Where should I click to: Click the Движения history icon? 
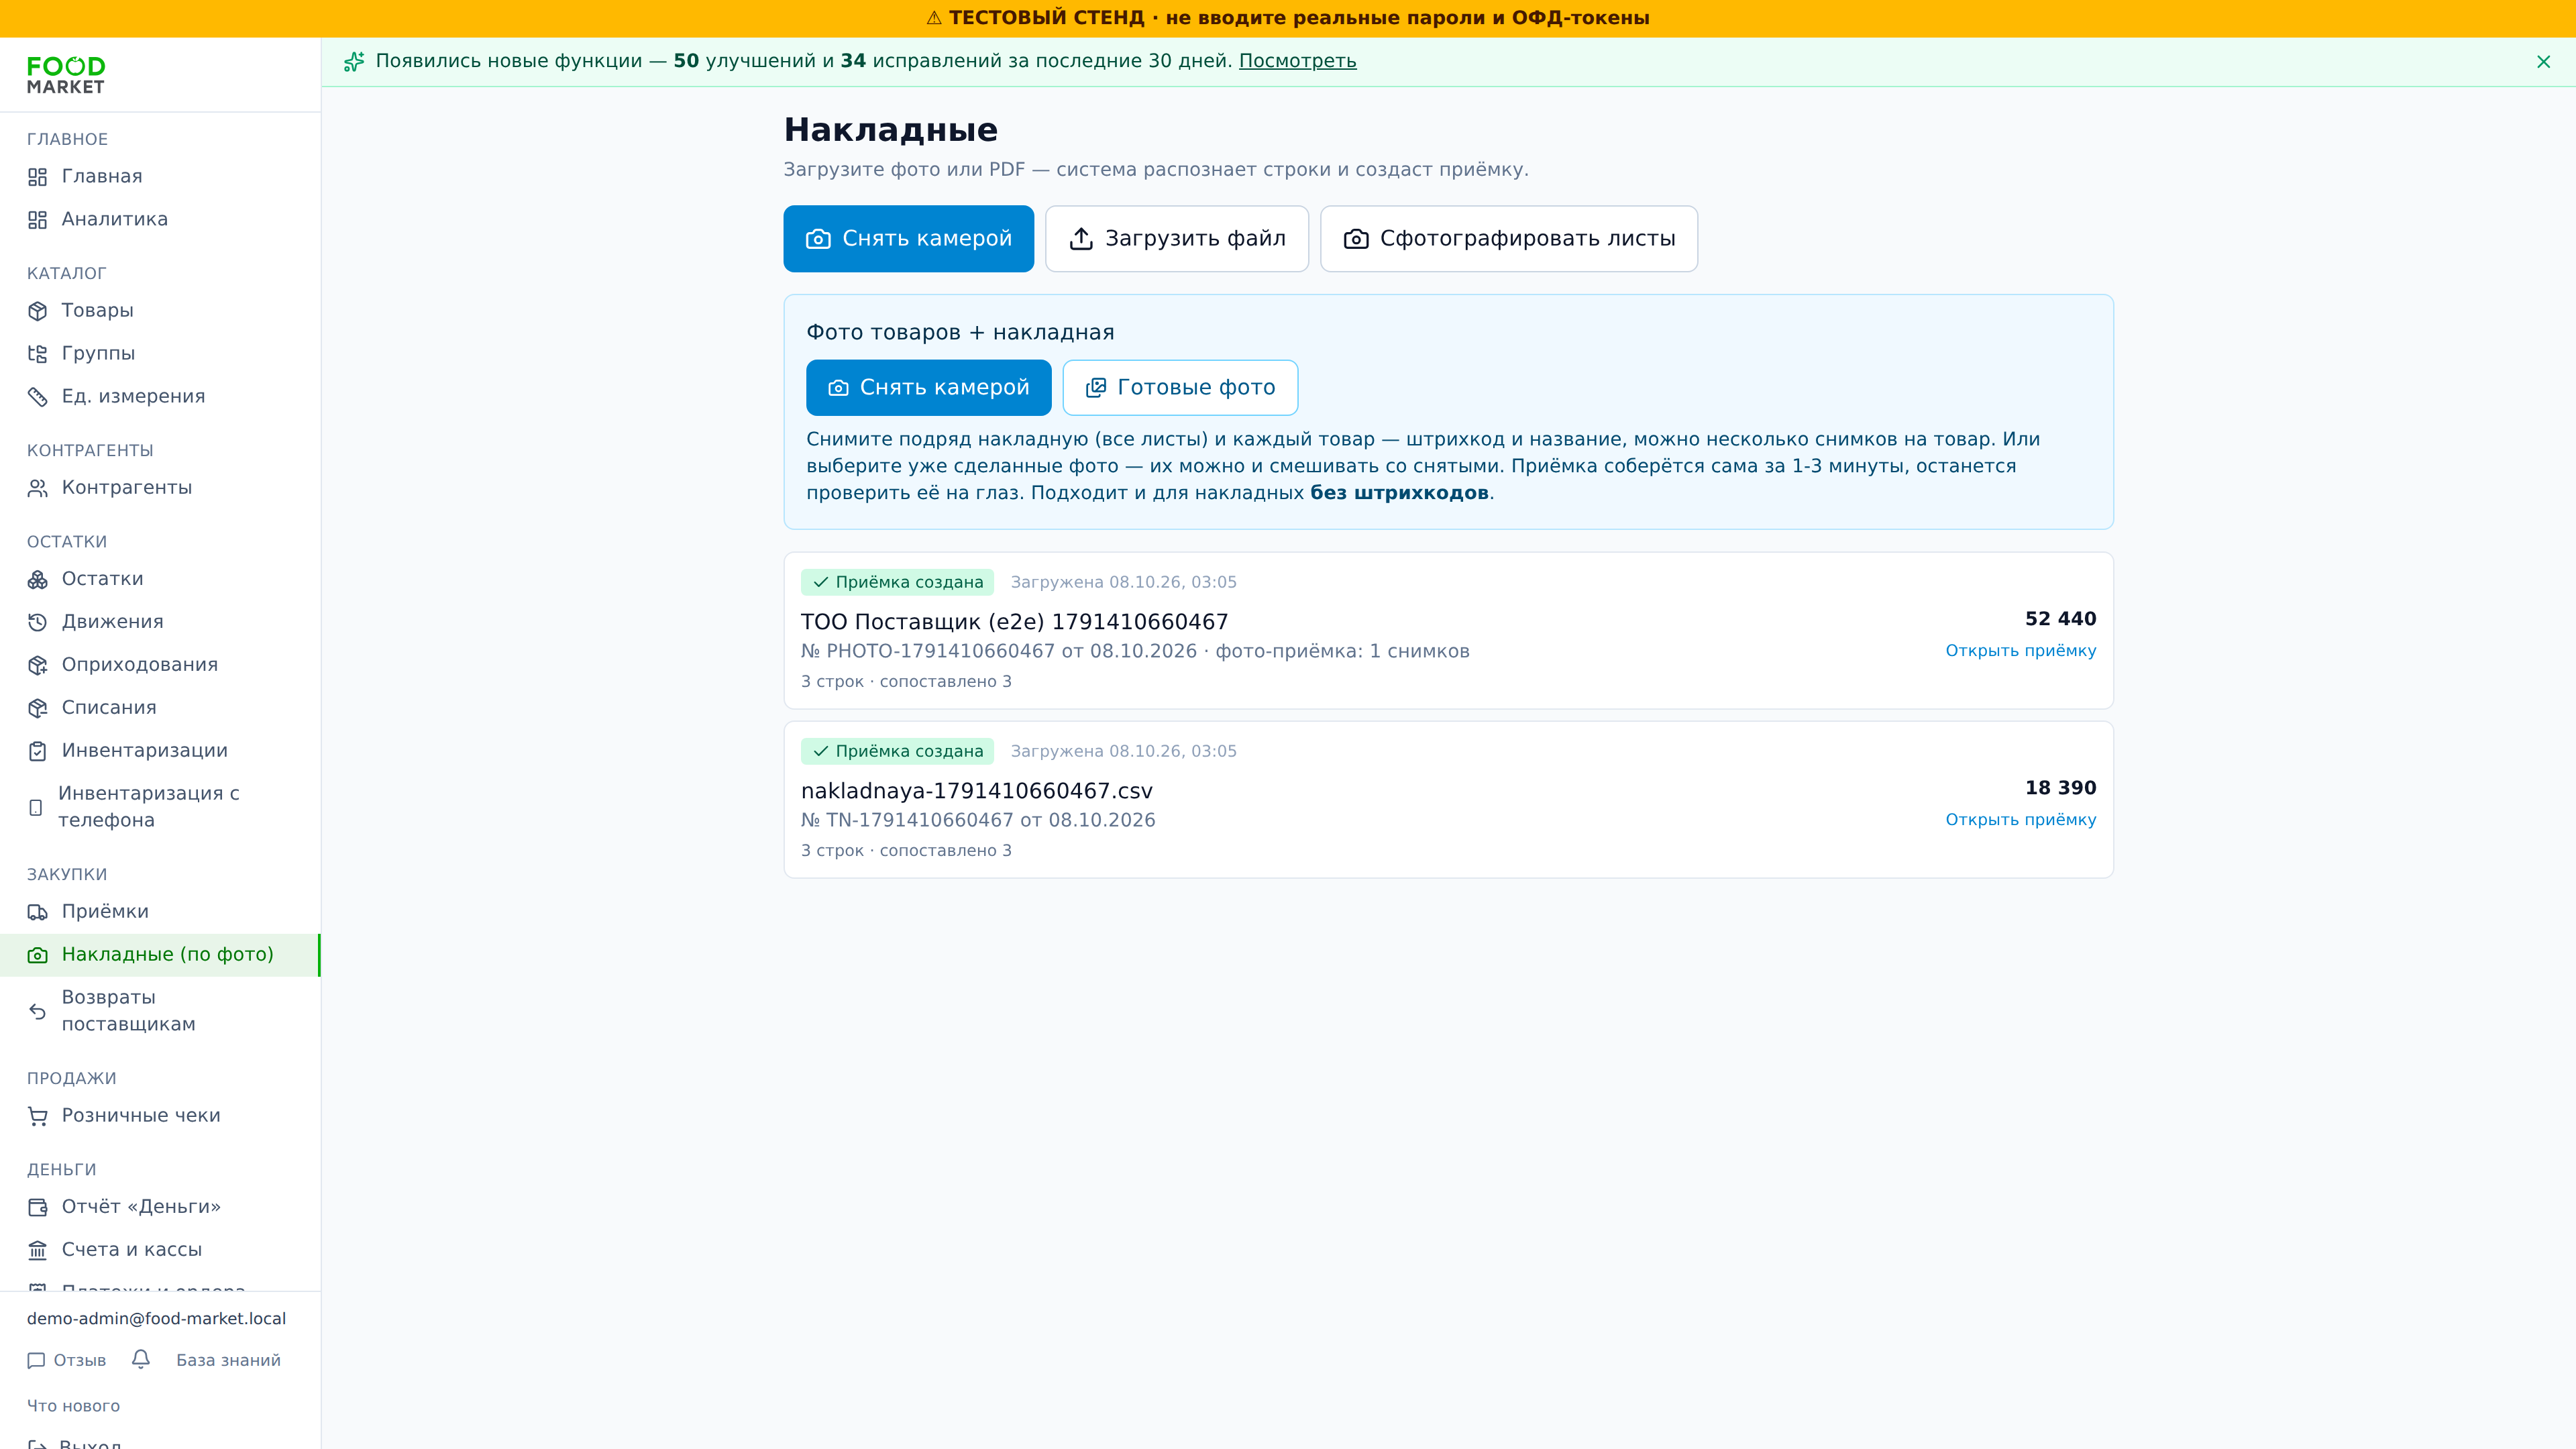coord(38,622)
